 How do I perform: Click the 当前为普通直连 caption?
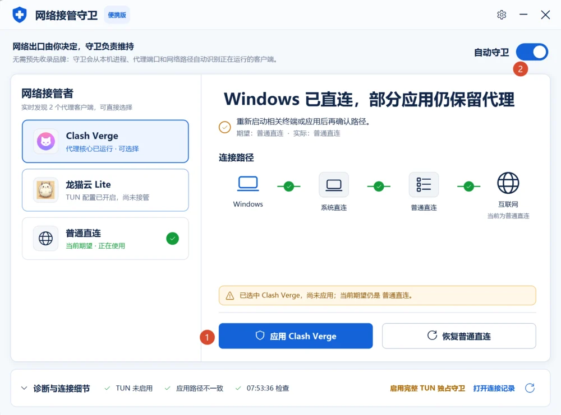pos(508,216)
